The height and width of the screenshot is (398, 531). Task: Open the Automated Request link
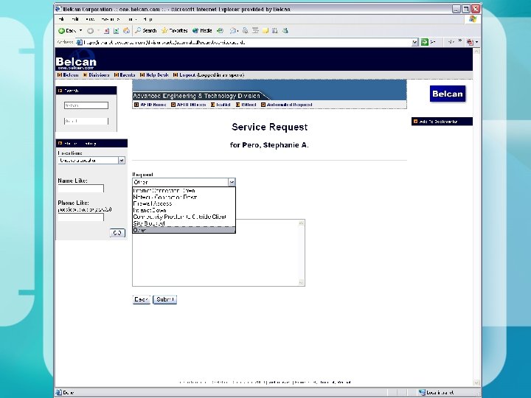point(289,105)
